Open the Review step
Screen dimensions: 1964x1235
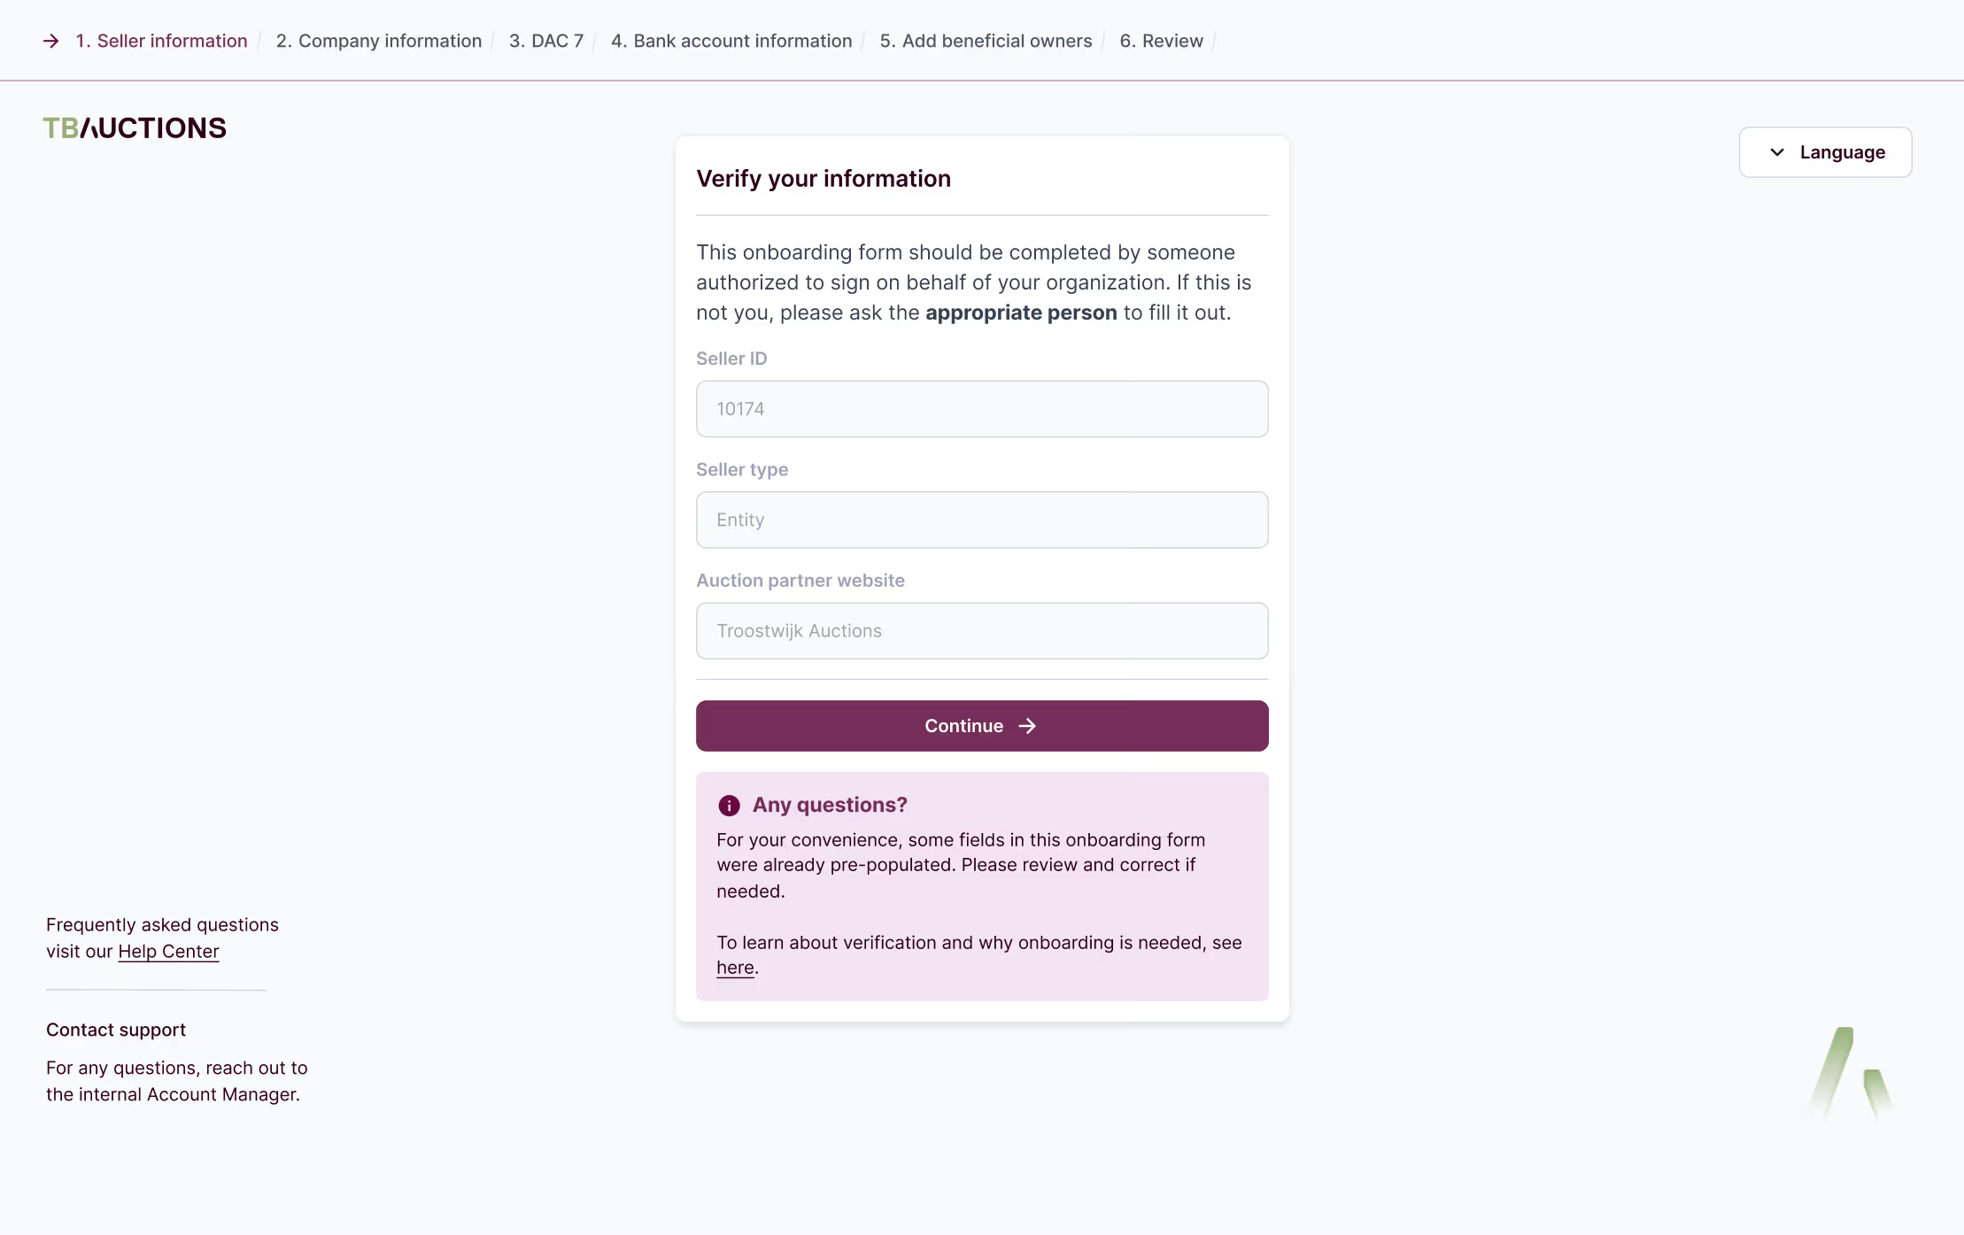pos(1161,42)
